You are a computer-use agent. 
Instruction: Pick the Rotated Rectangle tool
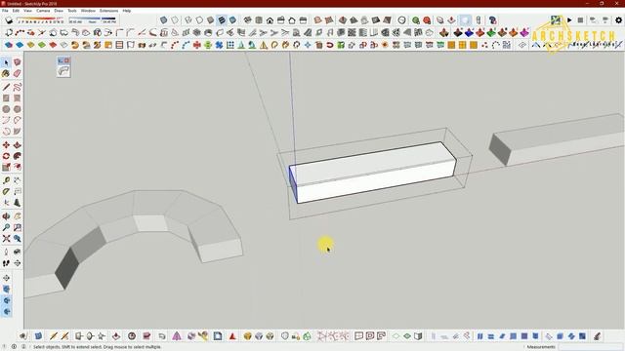[x=18, y=97]
